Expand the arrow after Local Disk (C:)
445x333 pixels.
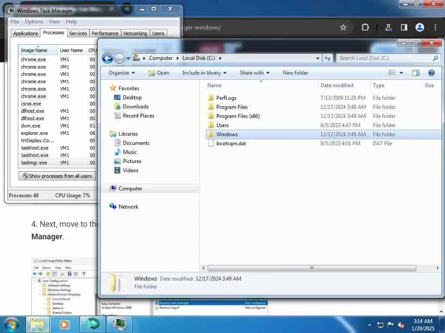(220, 58)
